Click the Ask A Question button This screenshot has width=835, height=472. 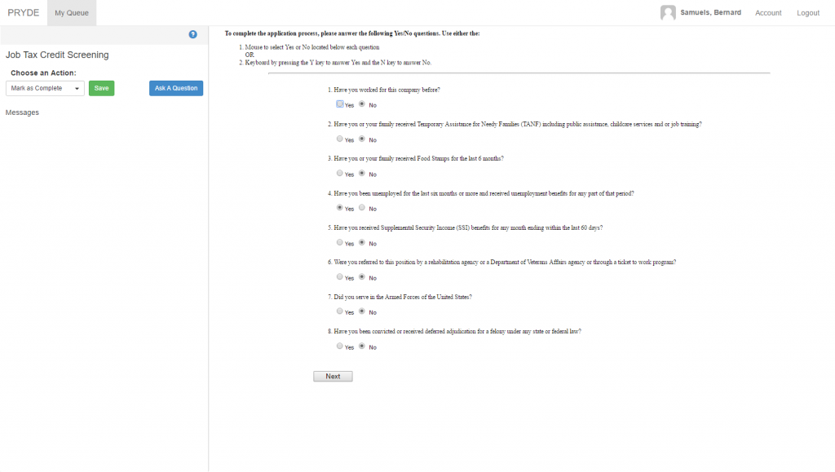coord(176,88)
